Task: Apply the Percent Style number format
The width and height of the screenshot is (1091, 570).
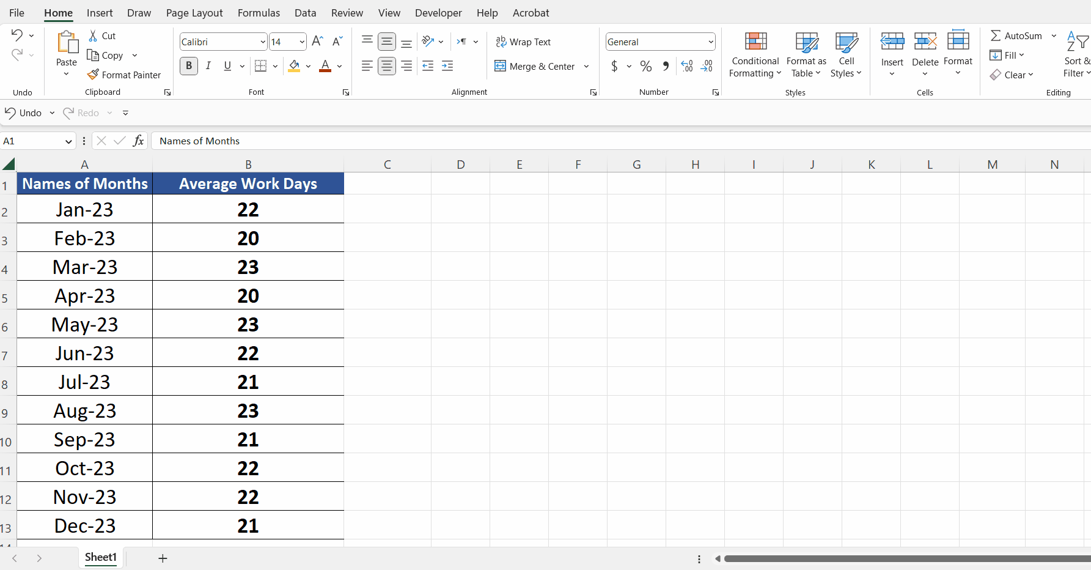Action: [646, 66]
